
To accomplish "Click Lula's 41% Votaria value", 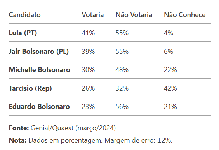I will point(88,33).
